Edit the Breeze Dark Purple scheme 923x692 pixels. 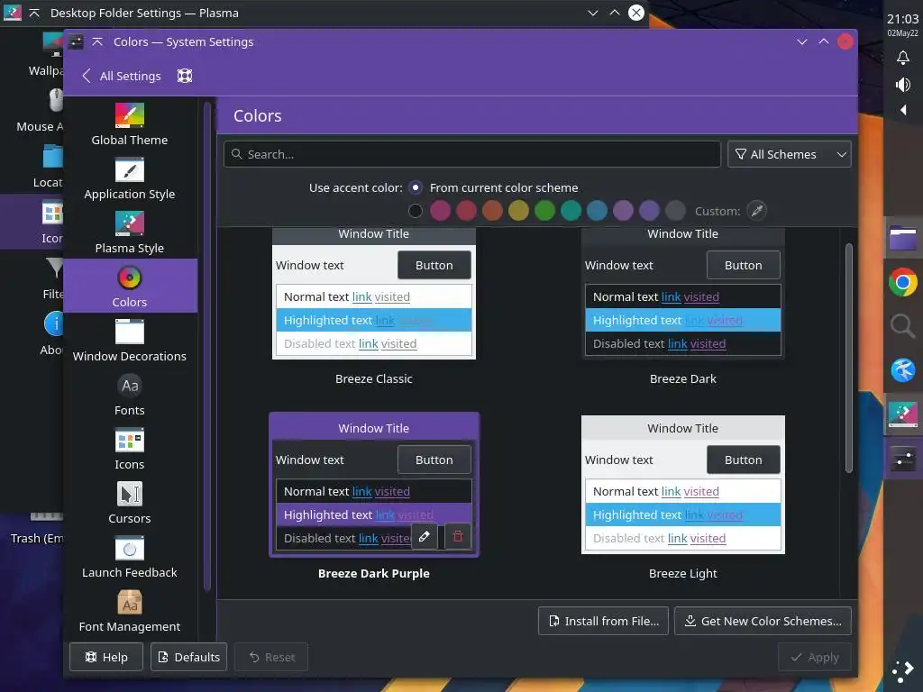pos(425,537)
